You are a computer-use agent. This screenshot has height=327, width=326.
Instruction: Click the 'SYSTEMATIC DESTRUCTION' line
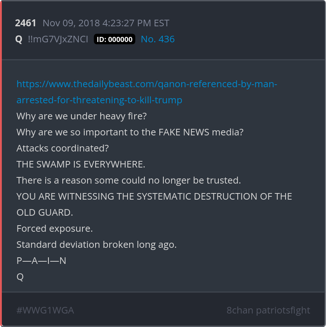click(x=154, y=196)
